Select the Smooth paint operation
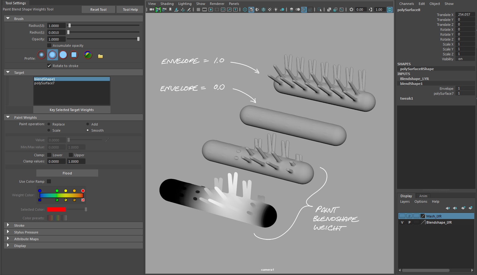The image size is (477, 275). tap(88, 130)
